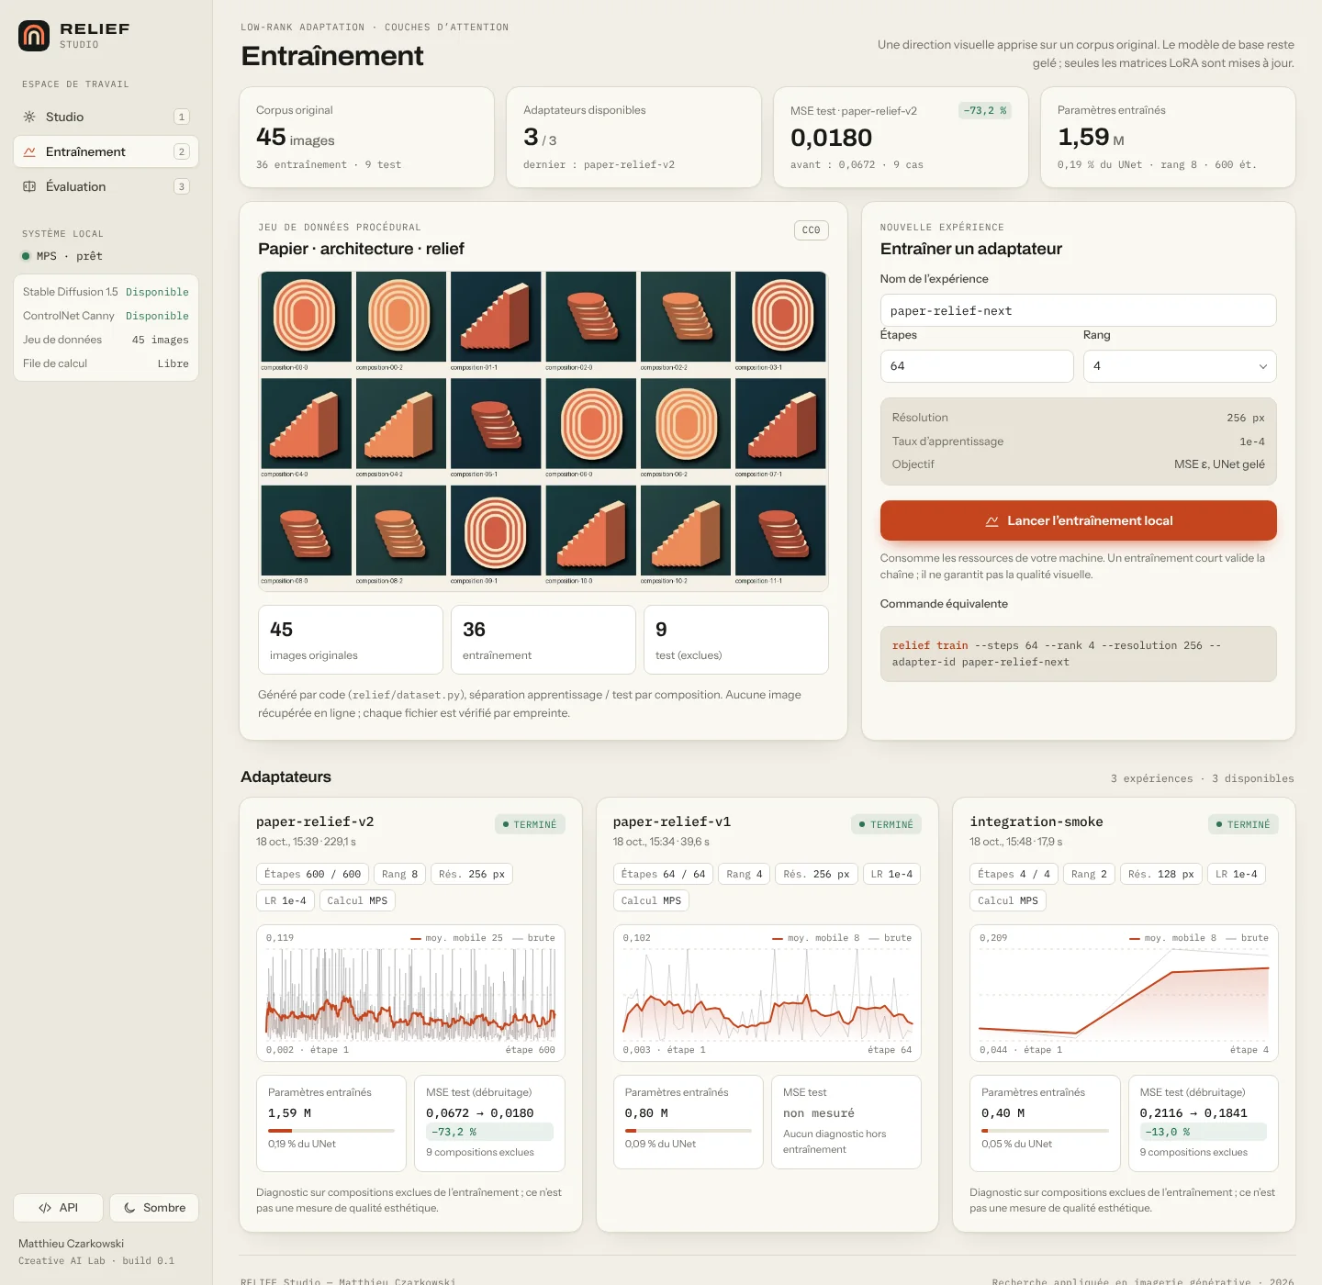Select the Entraînement item in the sidebar
This screenshot has width=1322, height=1285.
click(x=106, y=151)
